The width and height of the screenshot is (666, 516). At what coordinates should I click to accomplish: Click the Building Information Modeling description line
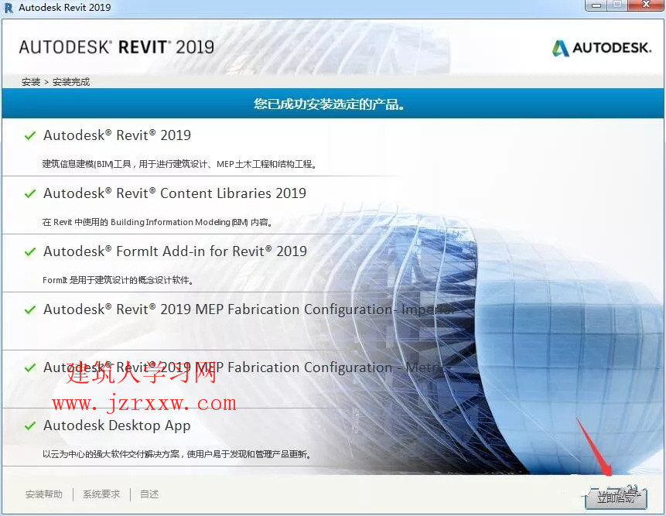(x=157, y=222)
